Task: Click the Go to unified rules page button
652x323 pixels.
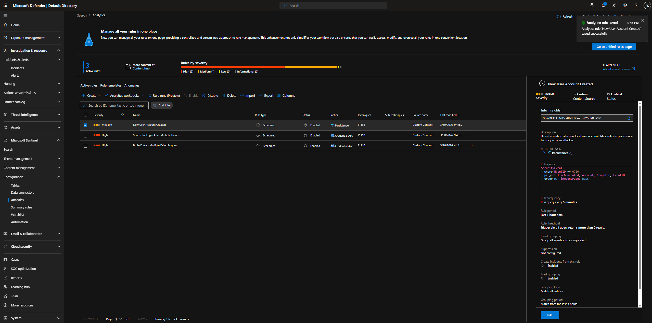Action: 614,47
